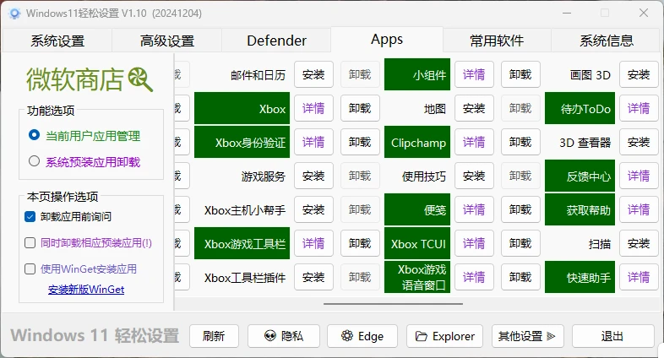Image resolution: width=664 pixels, height=358 pixels.
Task: Switch to 系统设置 tab
Action: [57, 41]
